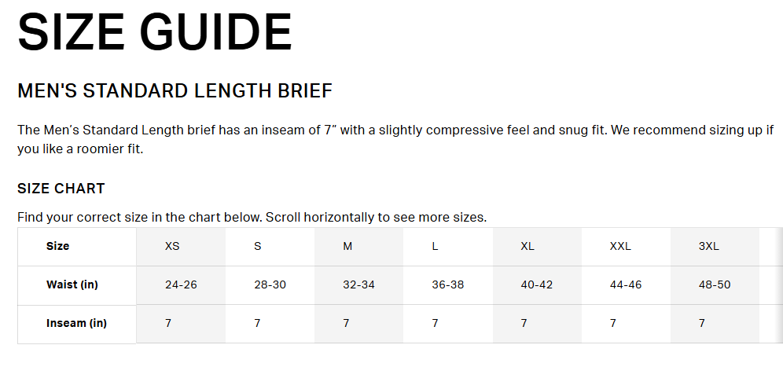Click the 44-46 waist measurement cell
This screenshot has width=783, height=378.
pos(626,284)
